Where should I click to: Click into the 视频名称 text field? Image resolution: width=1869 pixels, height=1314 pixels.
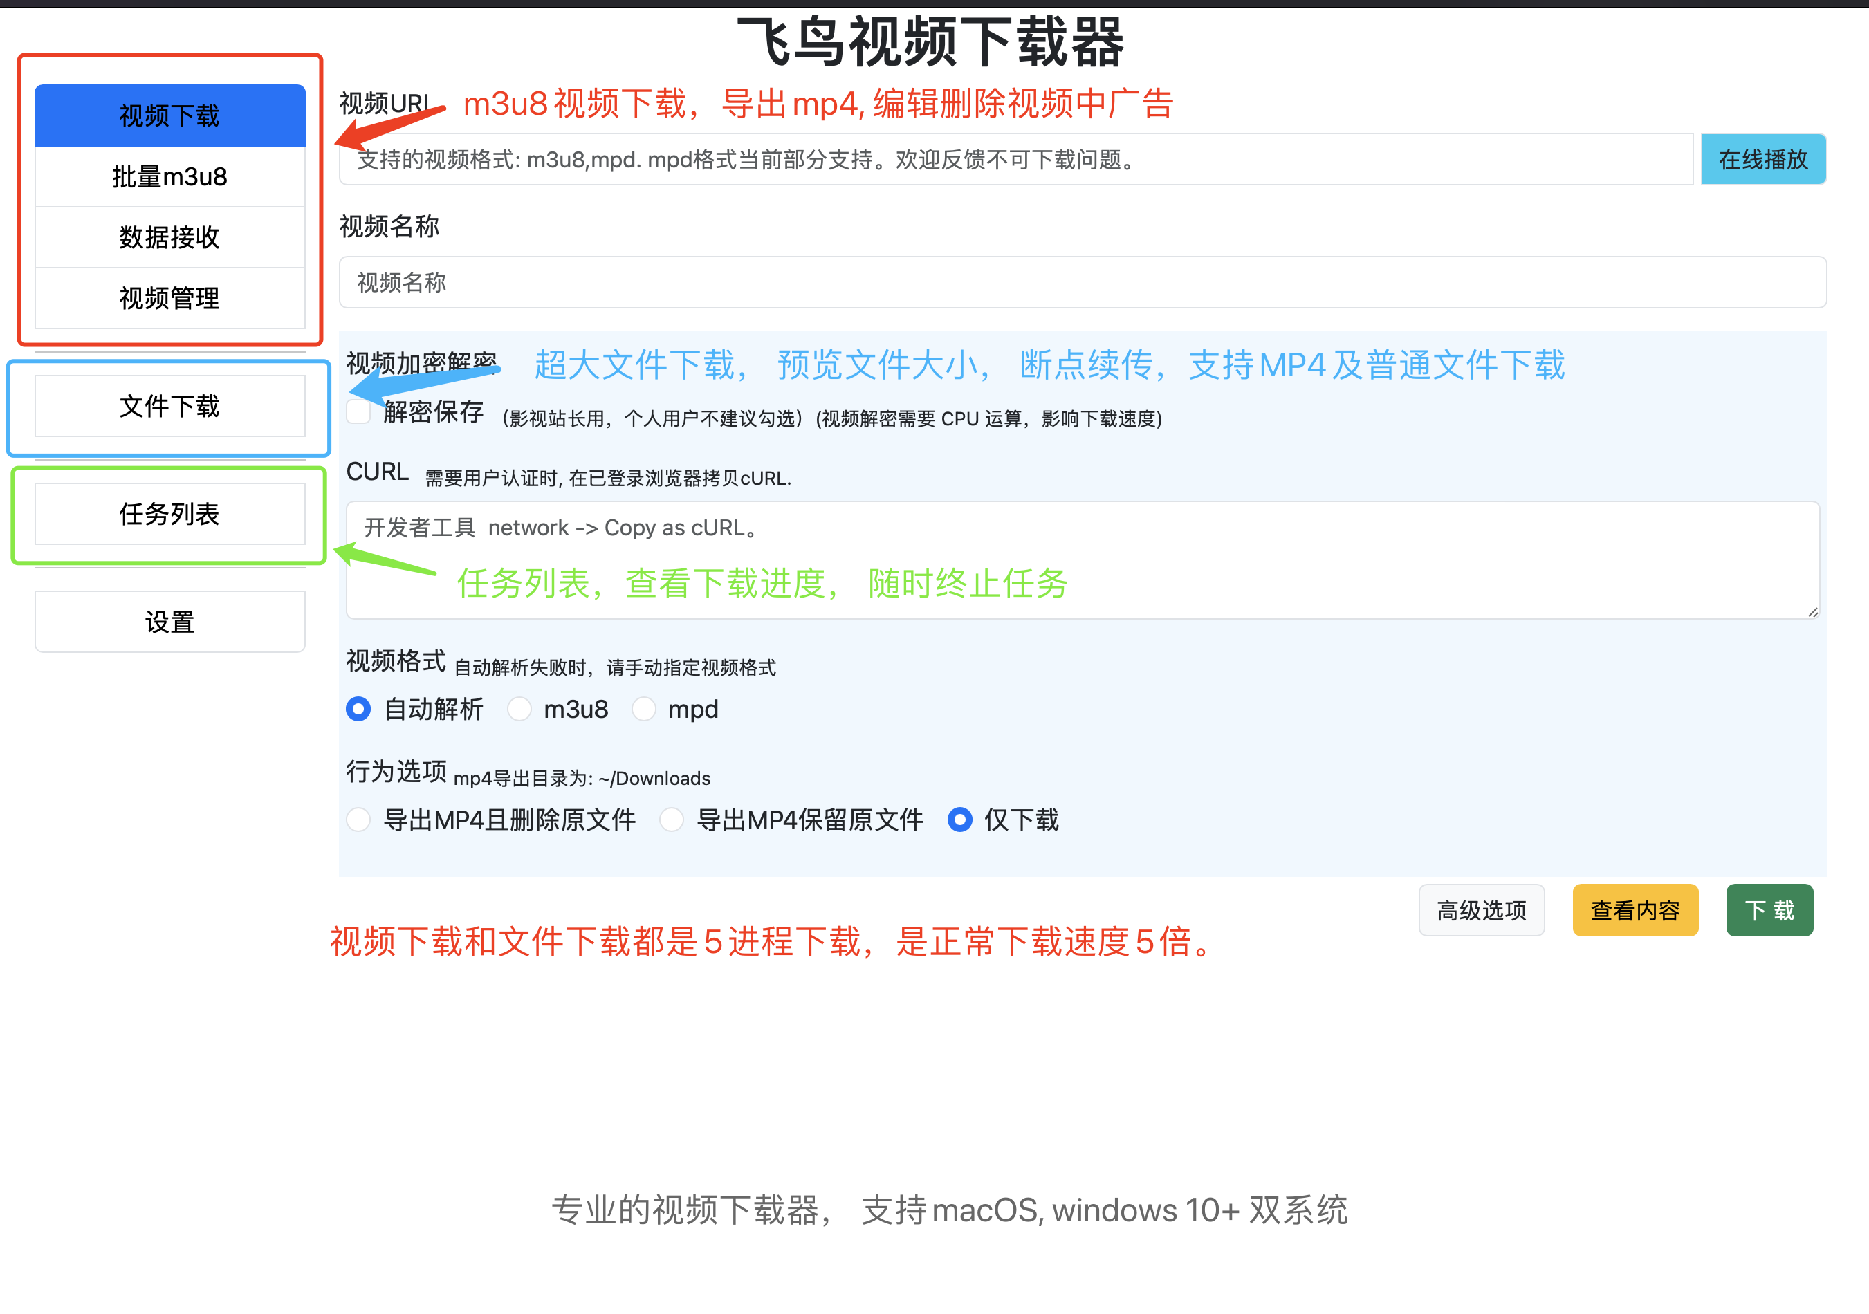point(1082,282)
